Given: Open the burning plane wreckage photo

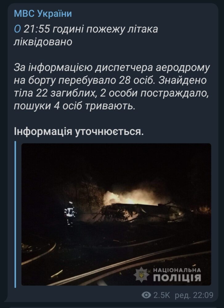Looking at the screenshot, I should [116, 214].
